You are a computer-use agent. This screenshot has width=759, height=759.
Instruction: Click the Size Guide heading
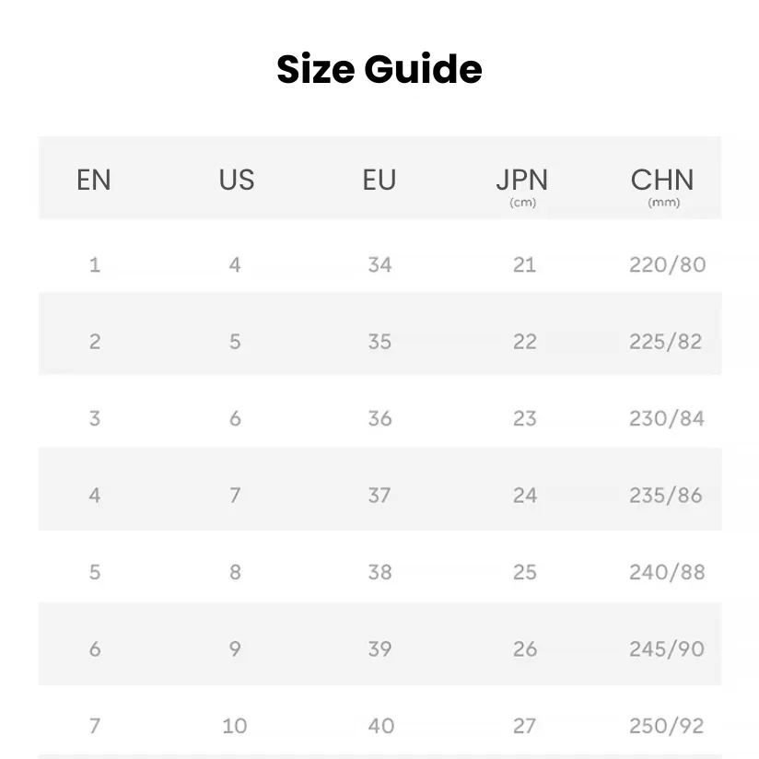point(379,69)
